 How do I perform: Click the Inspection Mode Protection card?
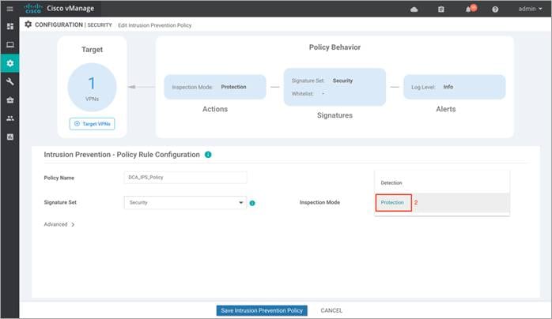(x=215, y=87)
